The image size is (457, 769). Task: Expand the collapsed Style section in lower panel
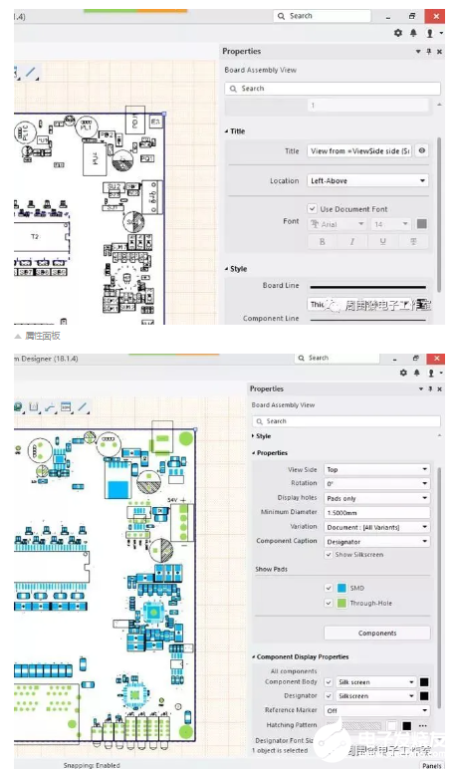(261, 436)
